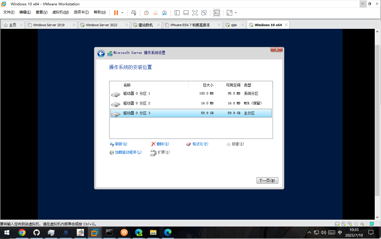
Task: Enter full screen mode icon
Action: click(x=195, y=13)
